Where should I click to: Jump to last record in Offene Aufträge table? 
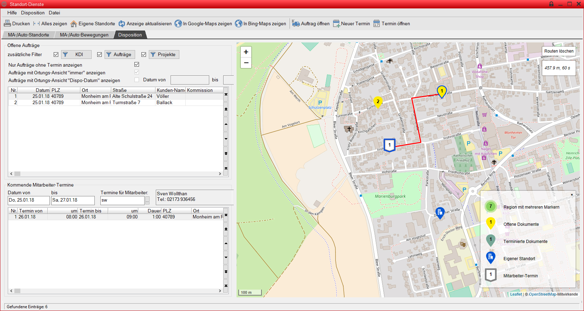point(226,168)
